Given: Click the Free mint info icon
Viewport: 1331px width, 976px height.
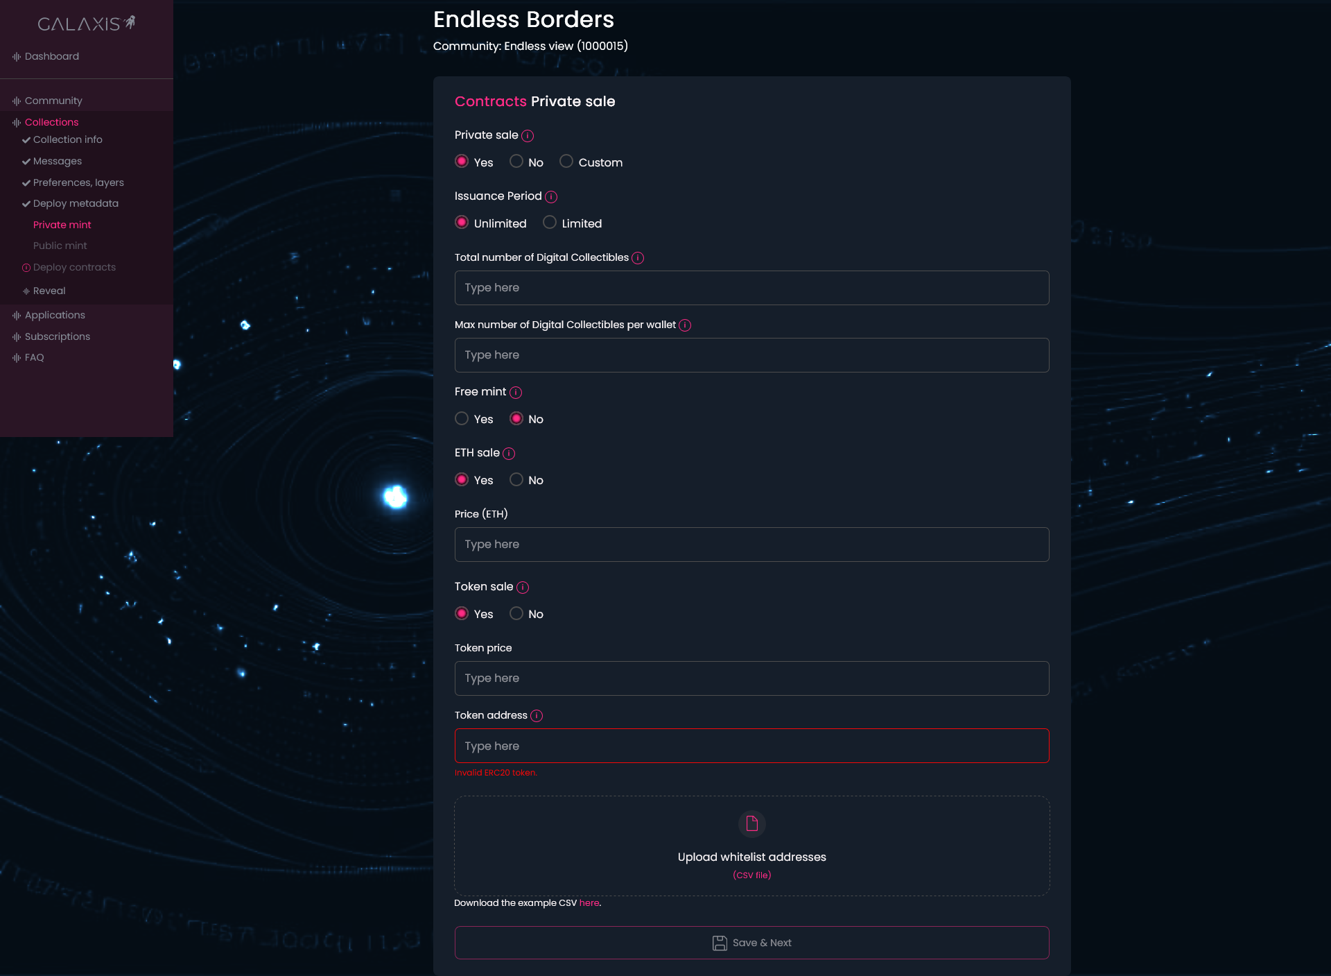Looking at the screenshot, I should [x=516, y=393].
